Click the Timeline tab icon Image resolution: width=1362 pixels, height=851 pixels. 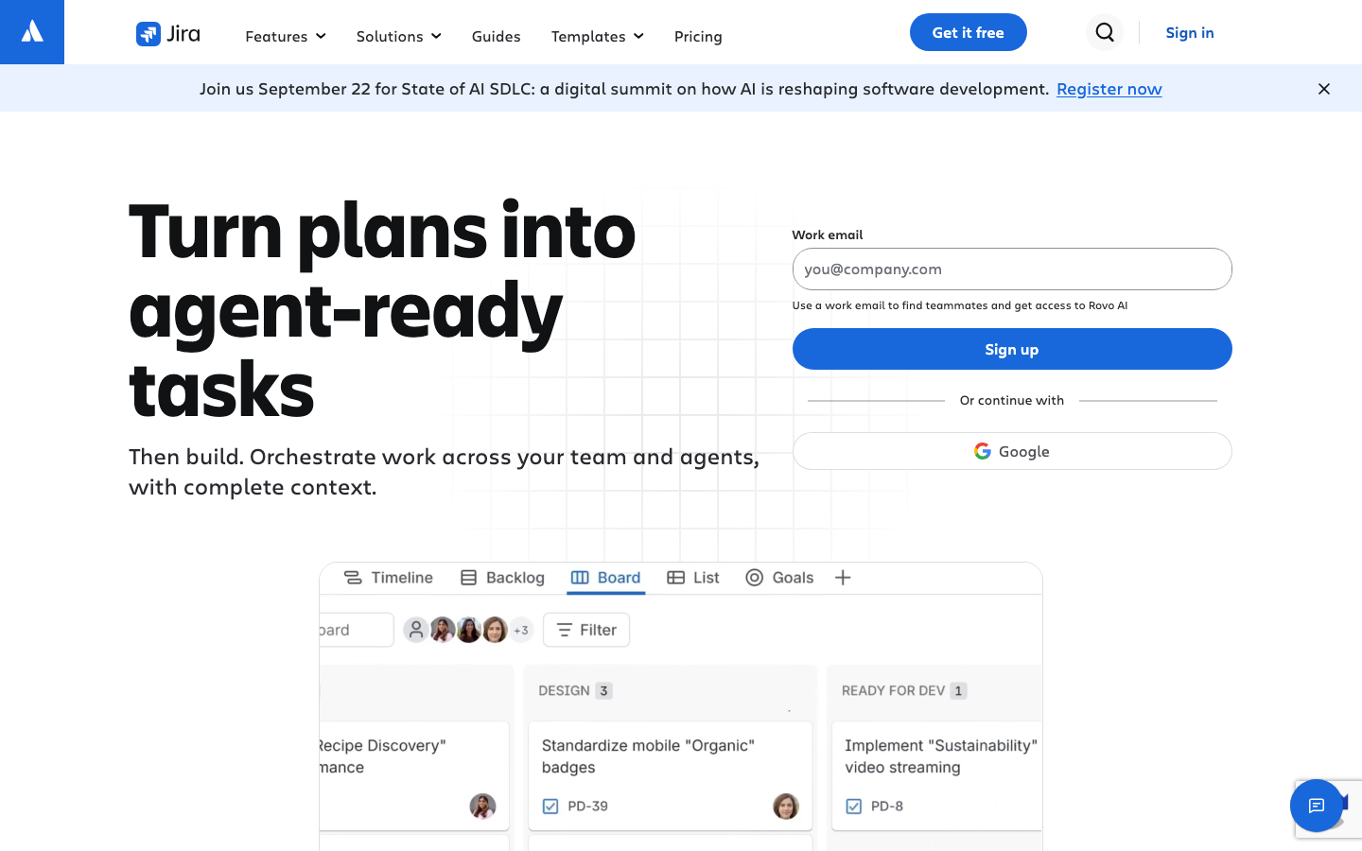[x=353, y=578]
